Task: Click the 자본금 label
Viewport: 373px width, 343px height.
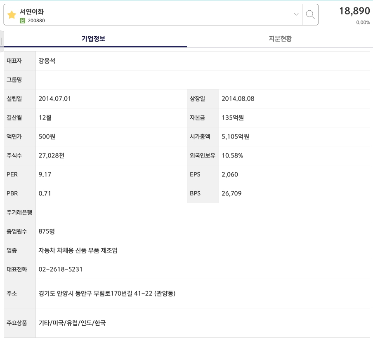Action: pyautogui.click(x=197, y=117)
